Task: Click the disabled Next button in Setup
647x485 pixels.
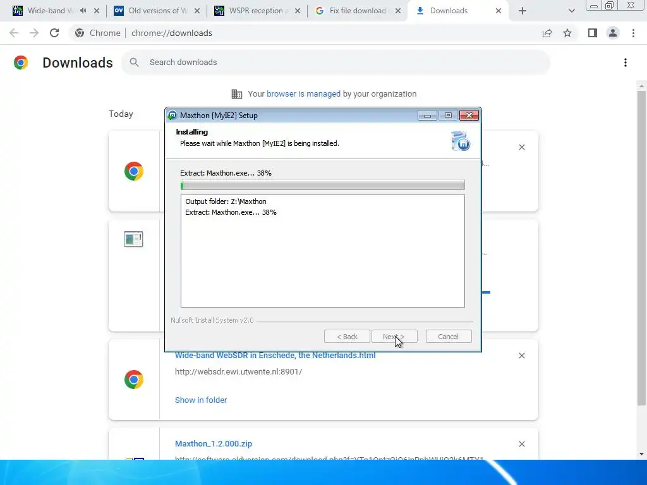Action: pyautogui.click(x=394, y=337)
